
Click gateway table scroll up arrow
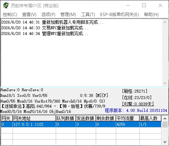(x=165, y=119)
